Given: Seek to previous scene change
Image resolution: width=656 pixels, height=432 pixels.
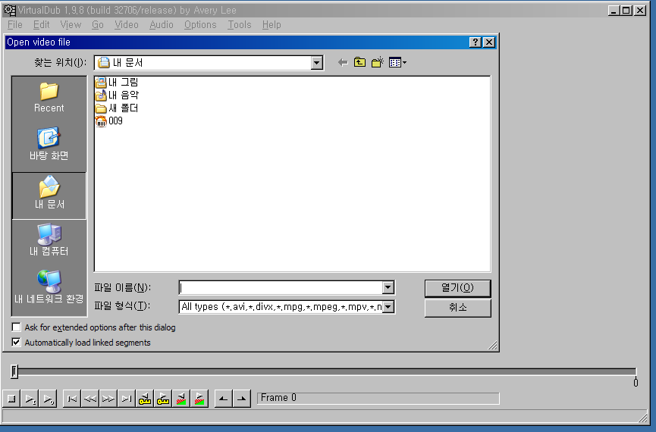Looking at the screenshot, I should point(181,399).
